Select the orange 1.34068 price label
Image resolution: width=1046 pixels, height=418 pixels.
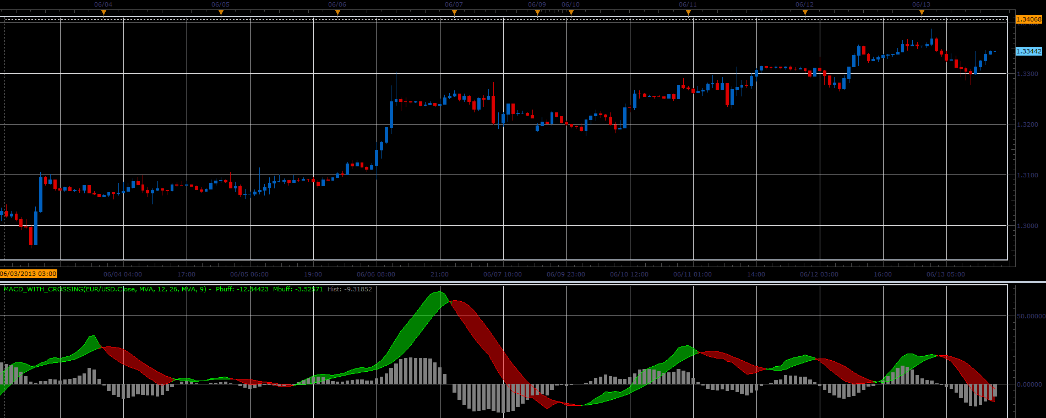[1029, 19]
